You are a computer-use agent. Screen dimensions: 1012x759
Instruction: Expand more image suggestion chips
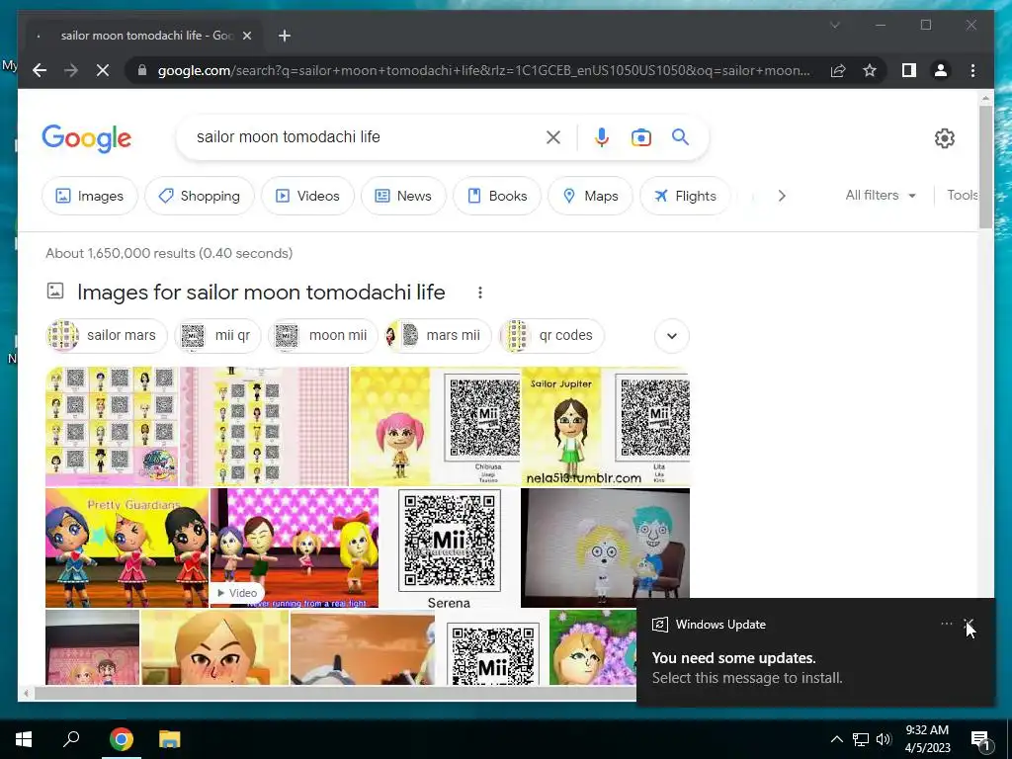tap(672, 336)
